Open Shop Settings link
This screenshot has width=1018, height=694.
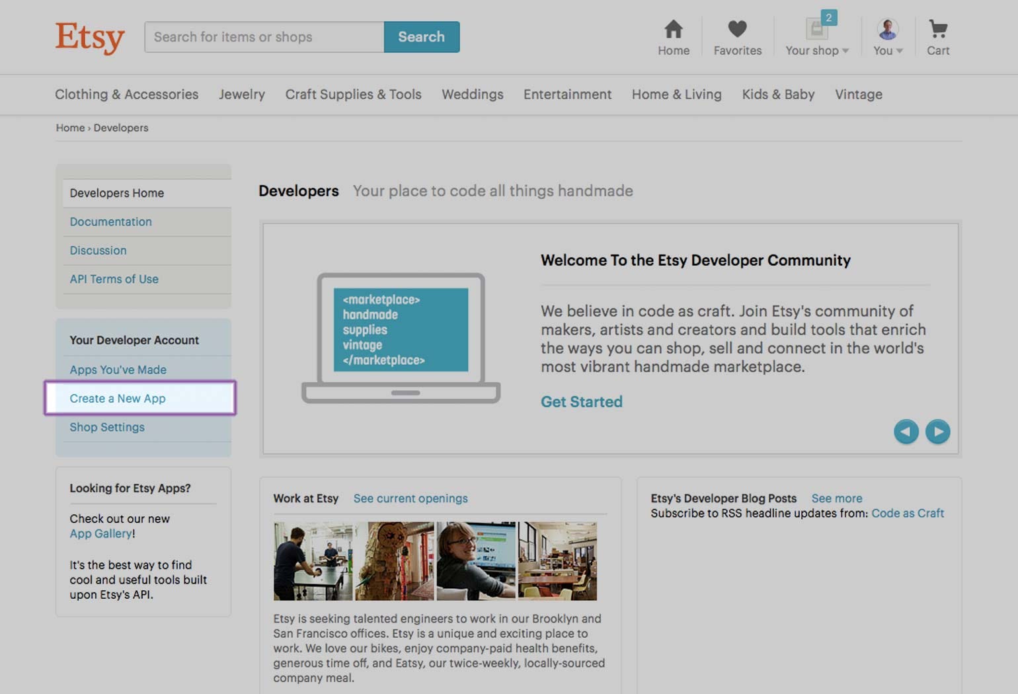pos(107,427)
